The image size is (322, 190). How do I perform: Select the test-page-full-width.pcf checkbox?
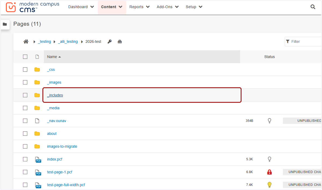pyautogui.click(x=25, y=185)
